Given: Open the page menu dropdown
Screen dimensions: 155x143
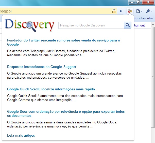Looking at the screenshot, I should point(139,11).
